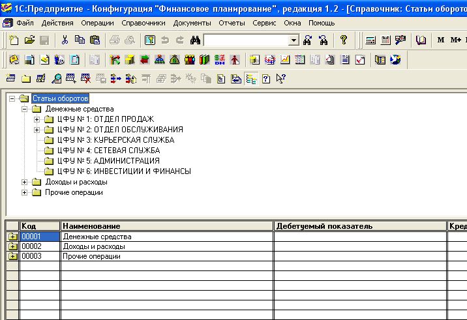Click the description question mark page icon
This screenshot has height=320, width=467.
[x=266, y=79]
